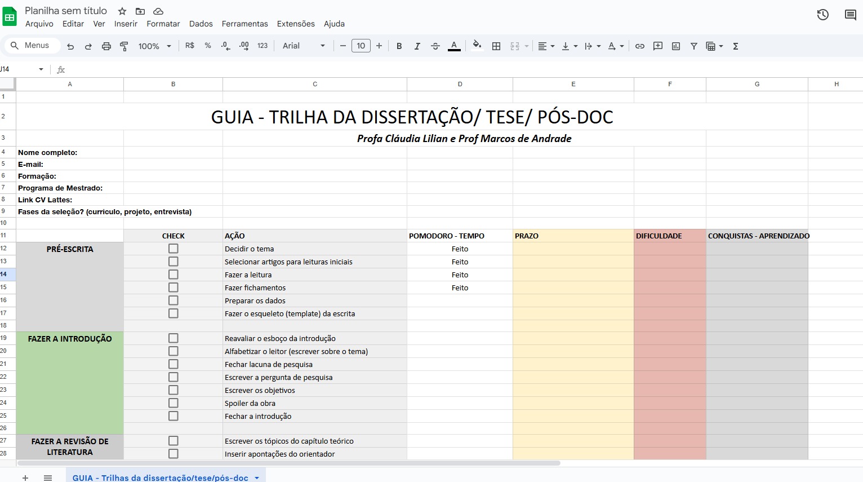Screen dimensions: 863x482
Task: Insert a link using the toolbar icon
Action: pyautogui.click(x=640, y=46)
